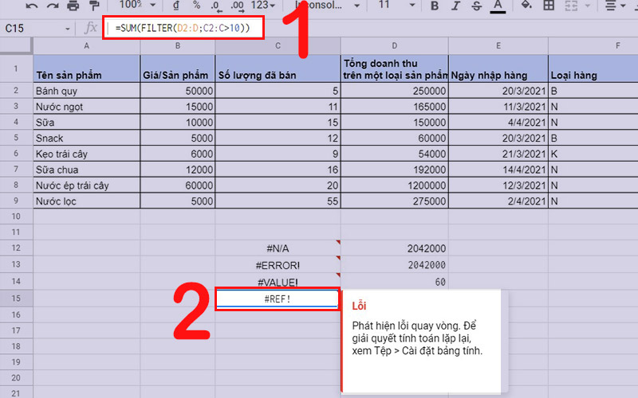Select row 15 header
The width and height of the screenshot is (638, 398).
point(16,298)
